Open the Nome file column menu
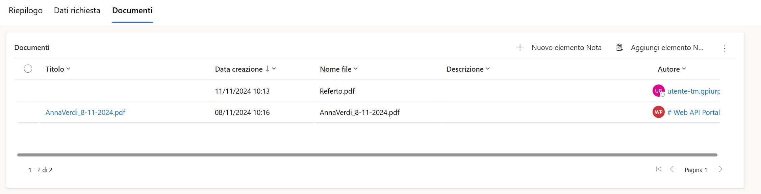The width and height of the screenshot is (761, 194). tap(338, 69)
